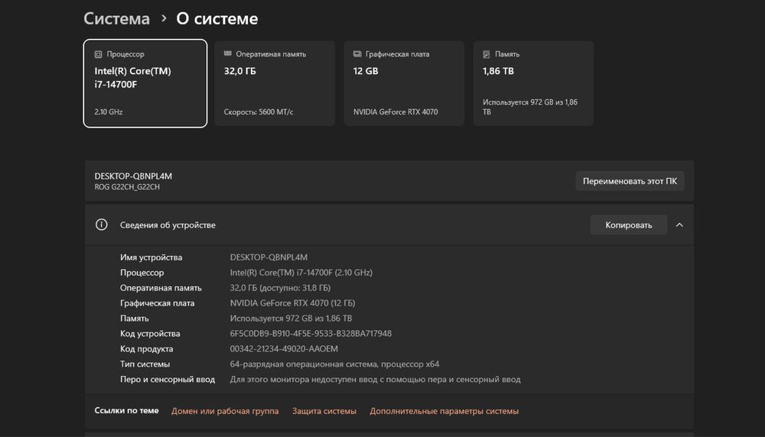Open Домен или рабочая группа link

point(225,411)
